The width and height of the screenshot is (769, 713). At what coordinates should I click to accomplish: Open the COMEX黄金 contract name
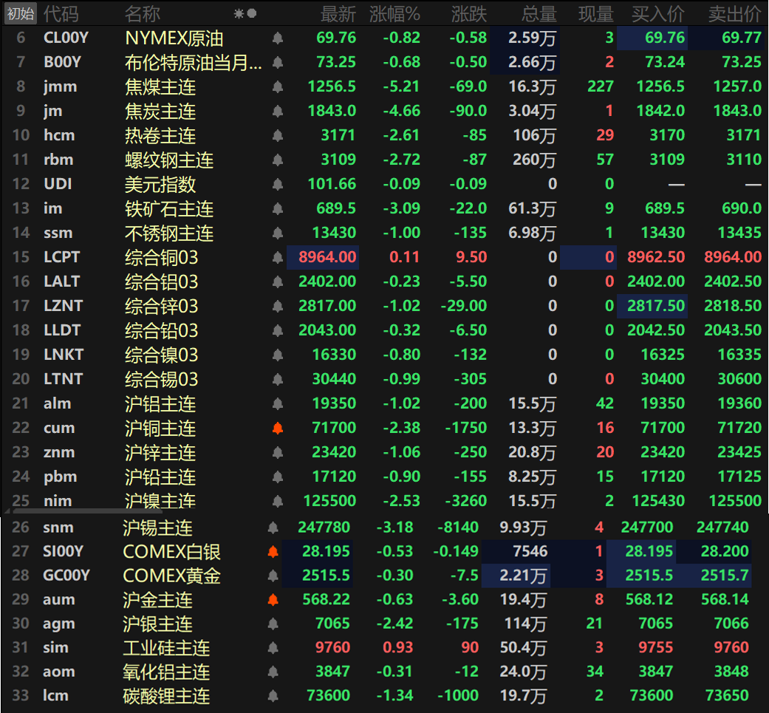pos(171,576)
